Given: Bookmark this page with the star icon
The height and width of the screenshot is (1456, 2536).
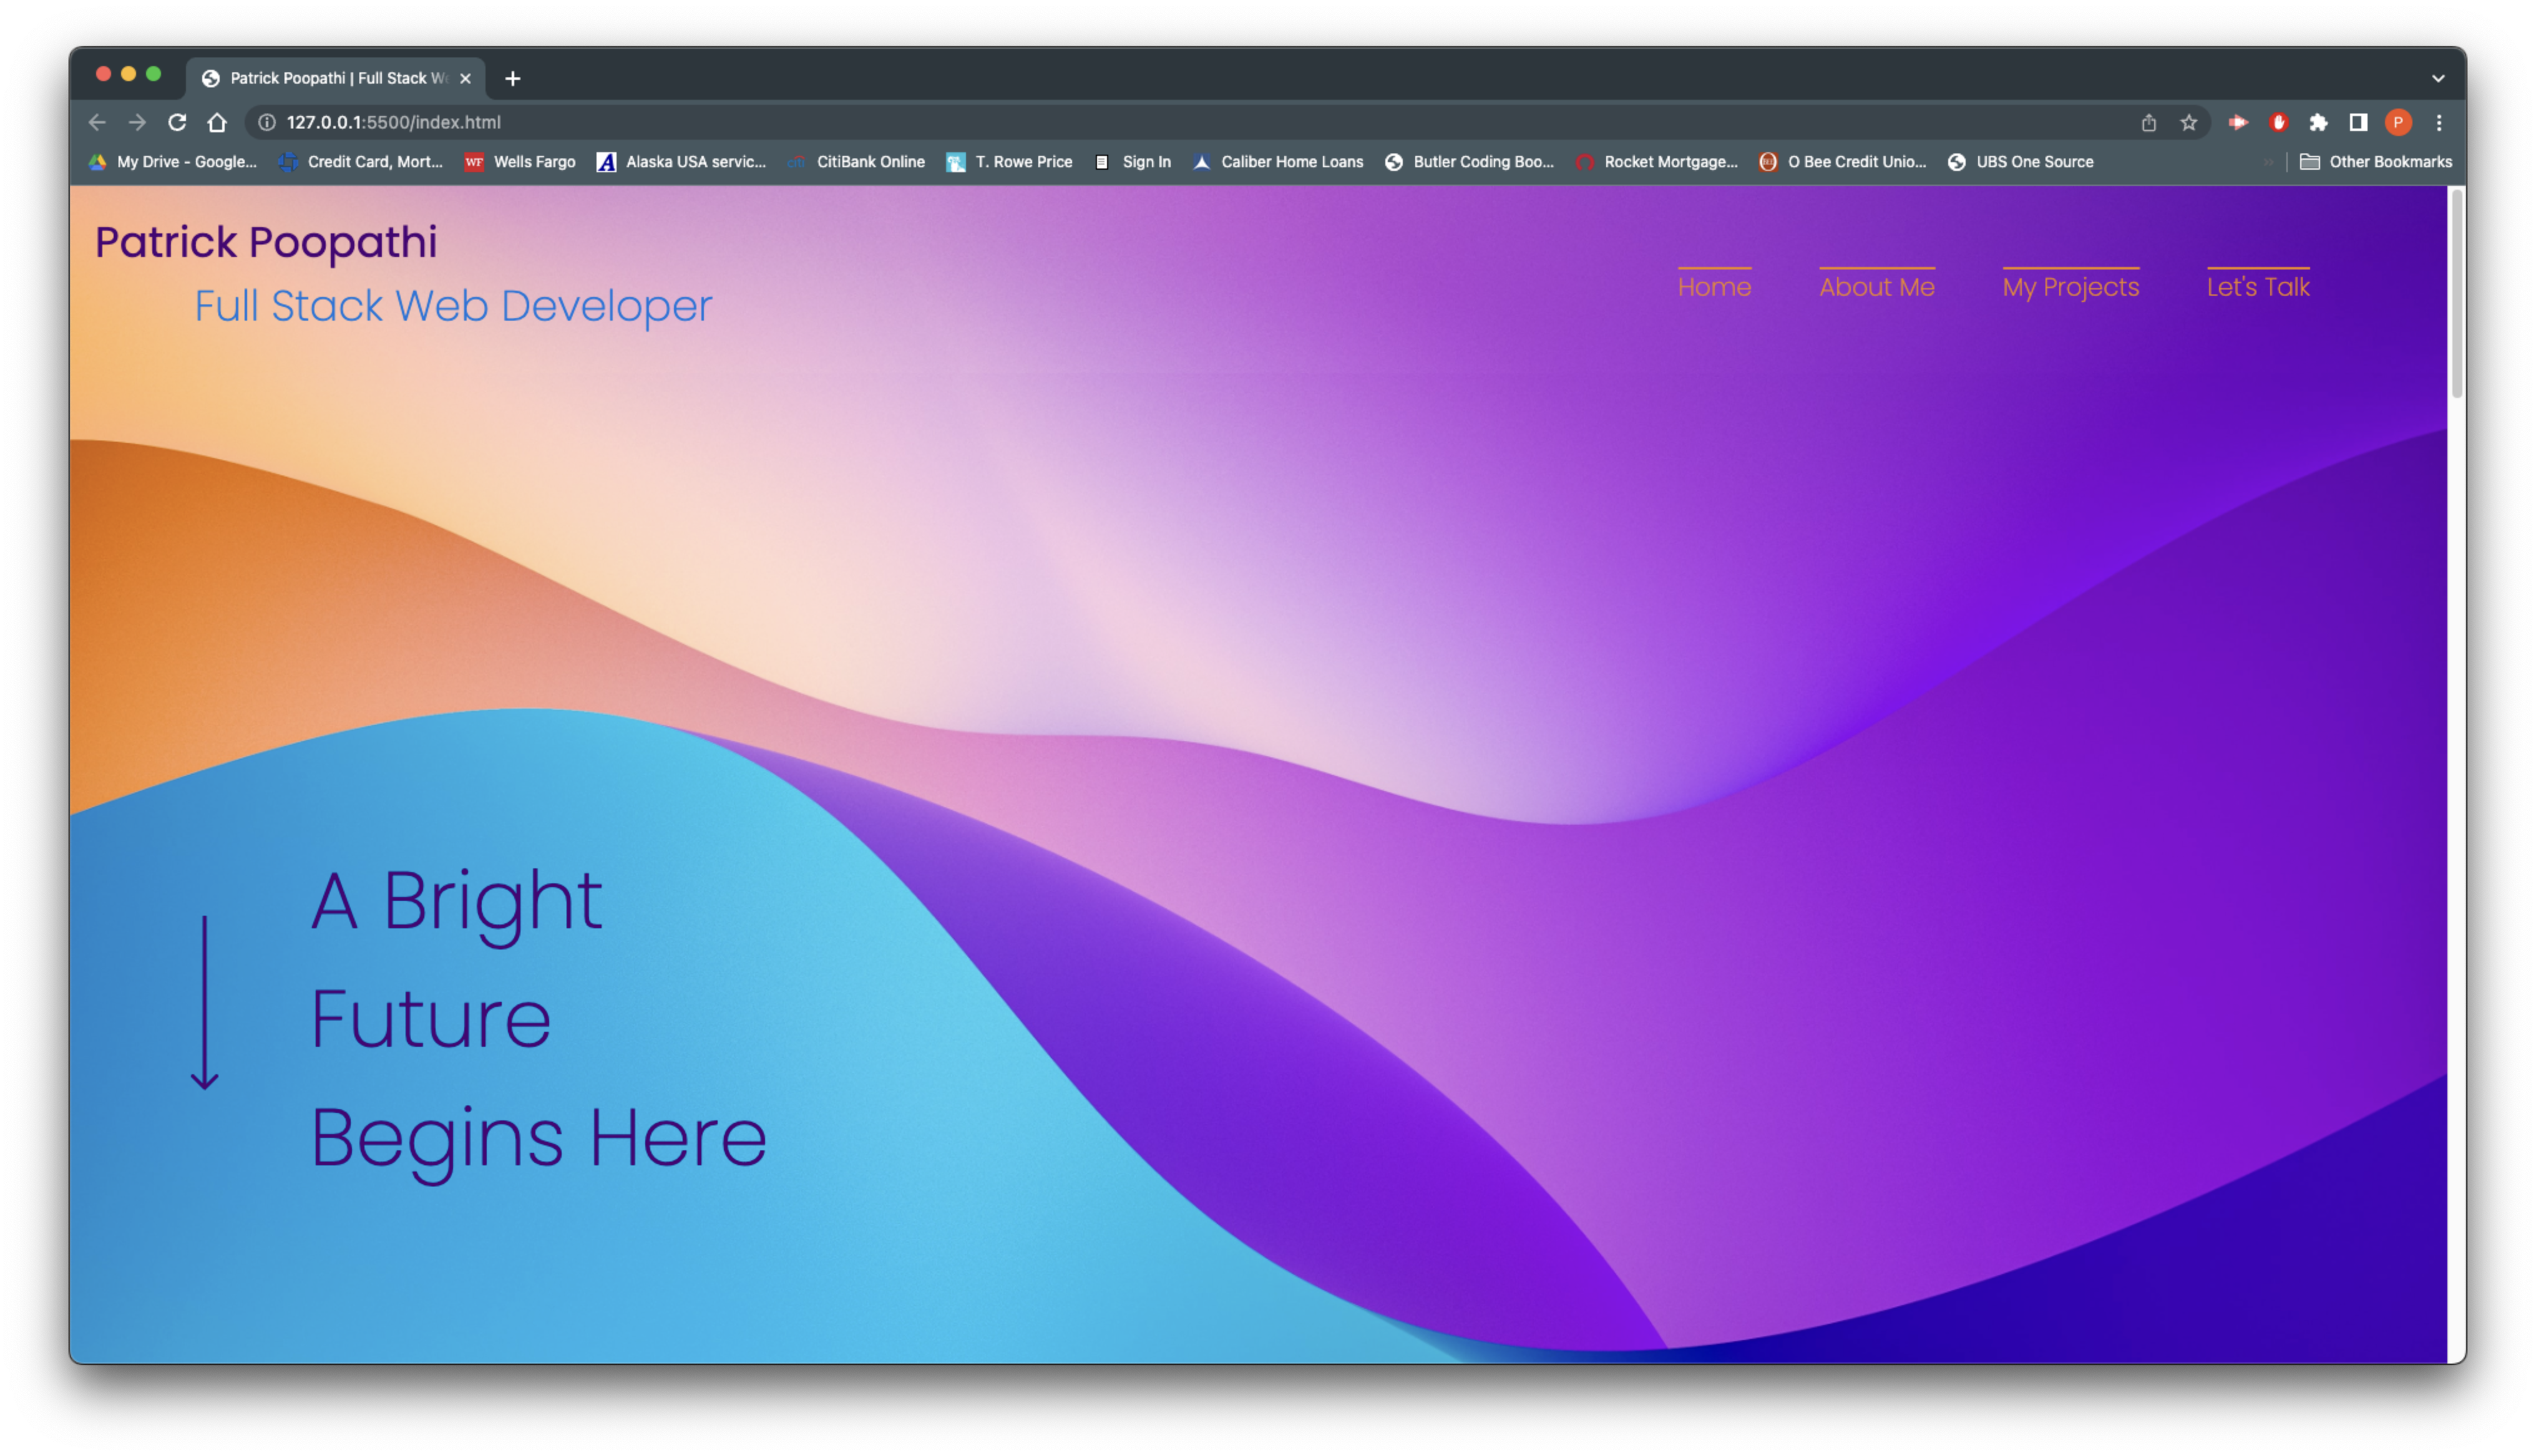Looking at the screenshot, I should tap(2188, 122).
